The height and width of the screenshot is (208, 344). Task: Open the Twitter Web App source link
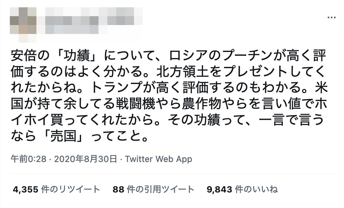coord(159,159)
